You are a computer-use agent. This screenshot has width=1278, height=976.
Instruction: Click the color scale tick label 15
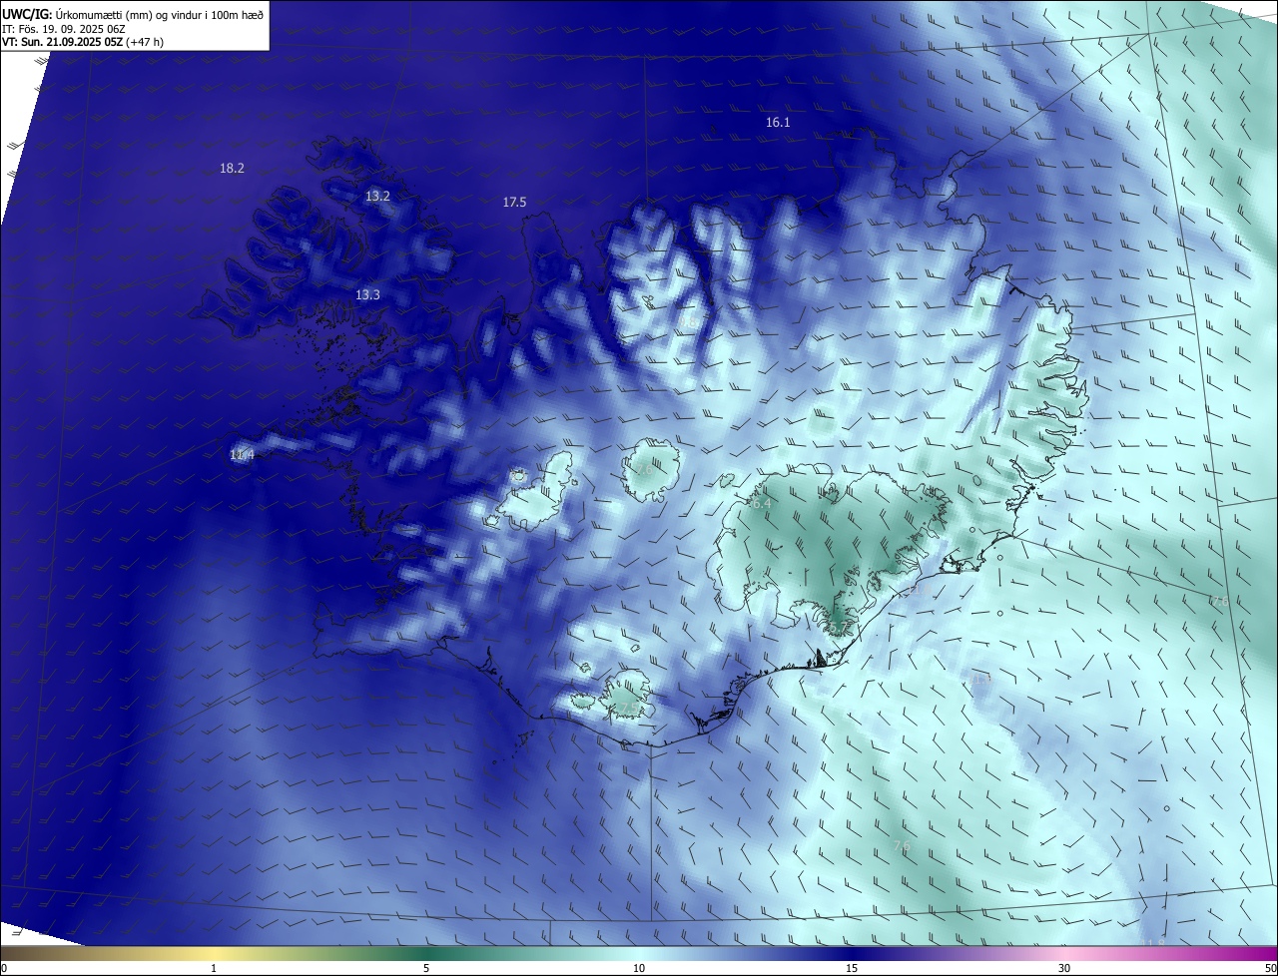pyautogui.click(x=852, y=969)
